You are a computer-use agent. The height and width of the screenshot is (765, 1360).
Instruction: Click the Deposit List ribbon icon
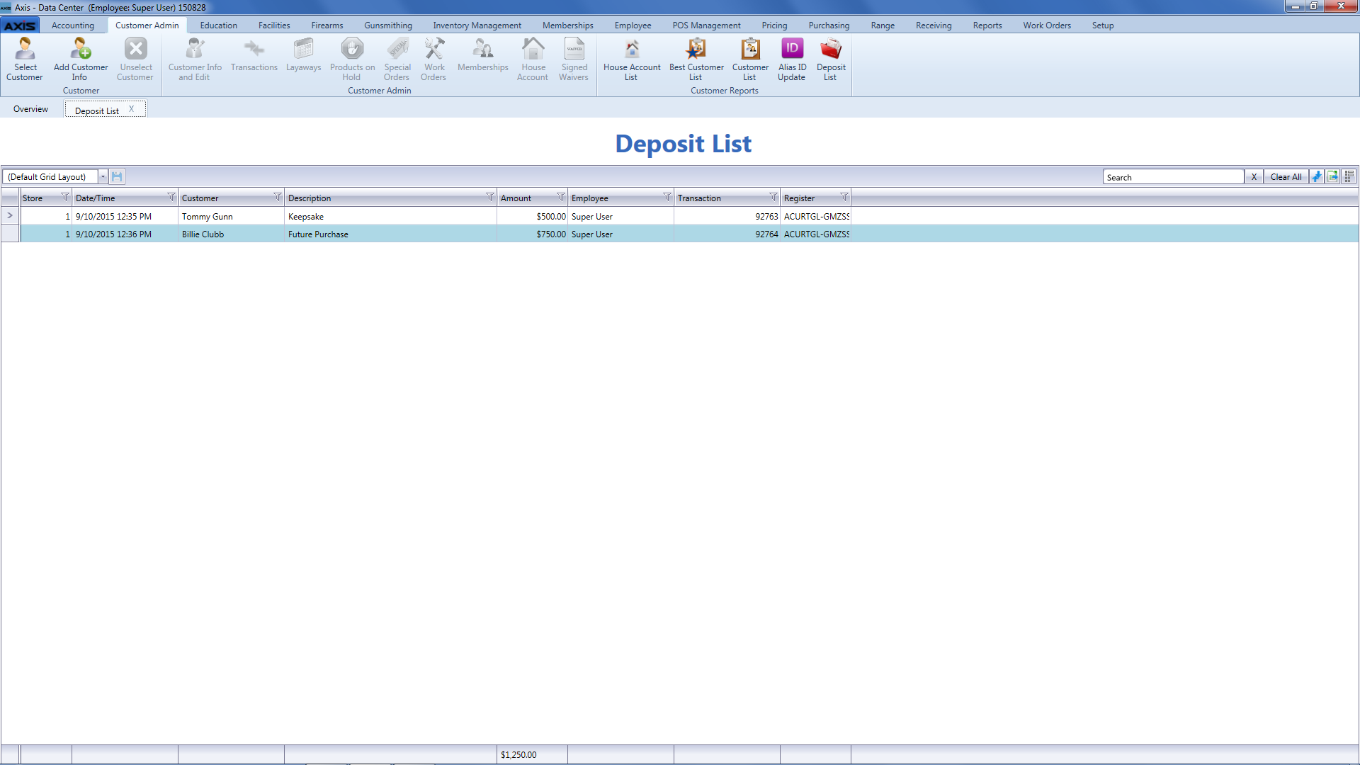point(831,59)
